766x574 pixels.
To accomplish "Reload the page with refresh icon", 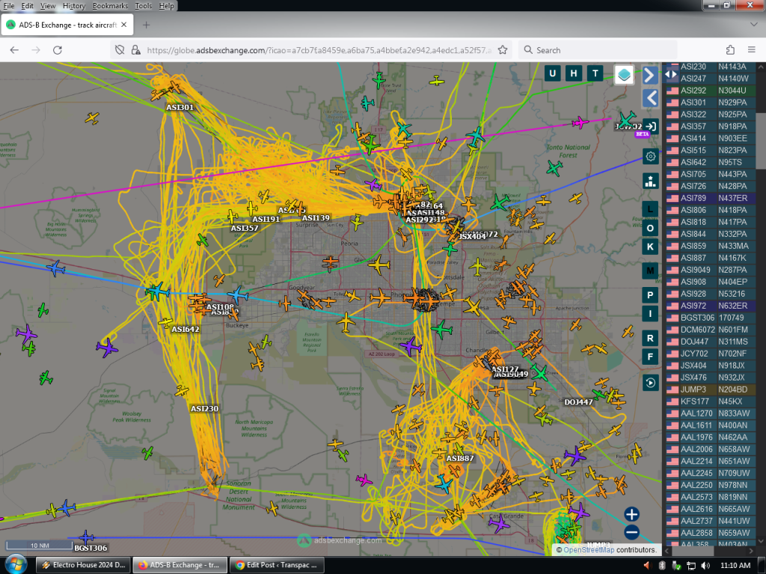I will coord(57,50).
